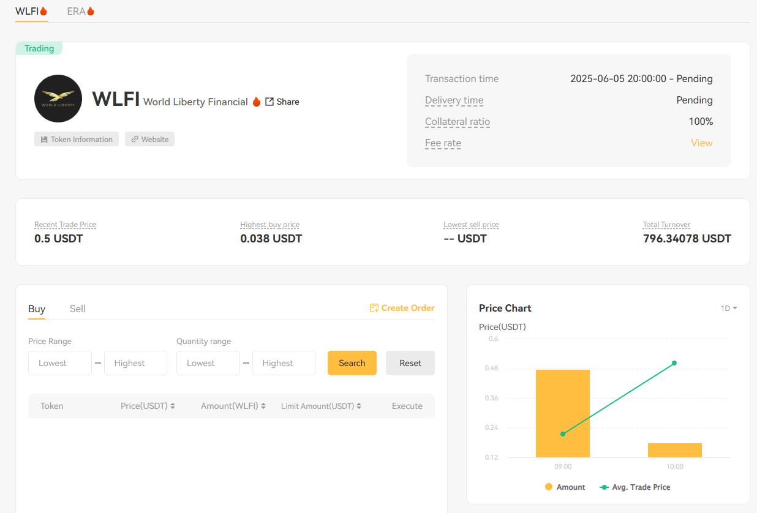Focus the Quantity range Highest field

284,363
